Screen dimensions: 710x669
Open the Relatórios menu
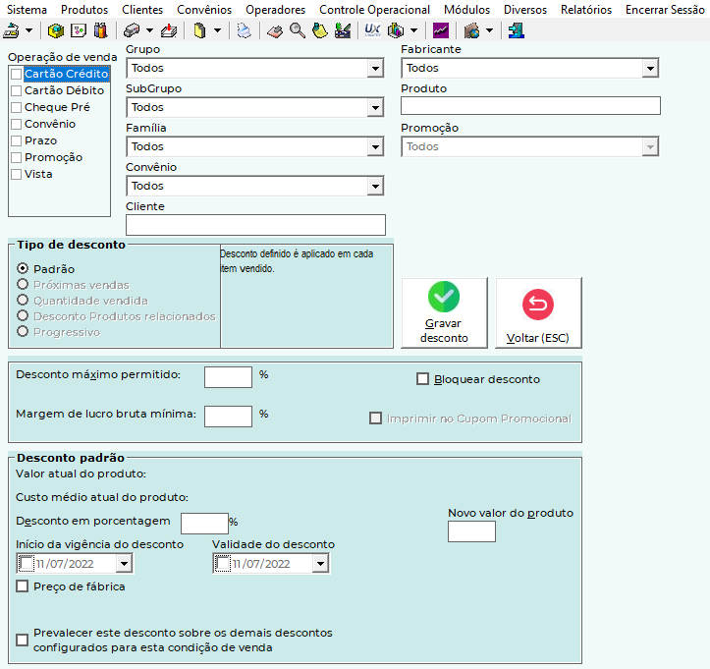pos(586,10)
